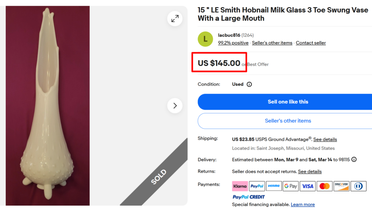Open the image fullscreen expand icon
The height and width of the screenshot is (213, 372).
click(x=175, y=18)
